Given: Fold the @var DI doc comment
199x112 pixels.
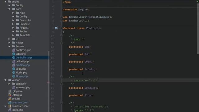Looking at the screenshot, I should point(62,36).
